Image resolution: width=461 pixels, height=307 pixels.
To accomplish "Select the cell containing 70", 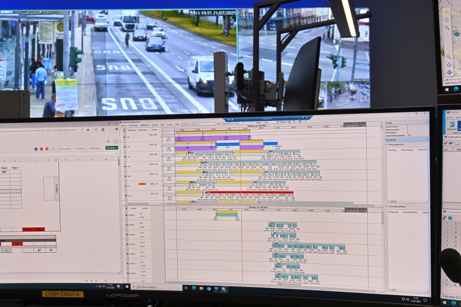I will (x=51, y=250).
